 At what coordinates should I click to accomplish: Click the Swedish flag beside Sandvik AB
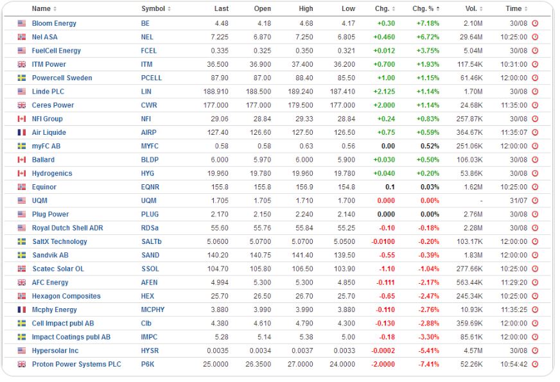pos(22,256)
